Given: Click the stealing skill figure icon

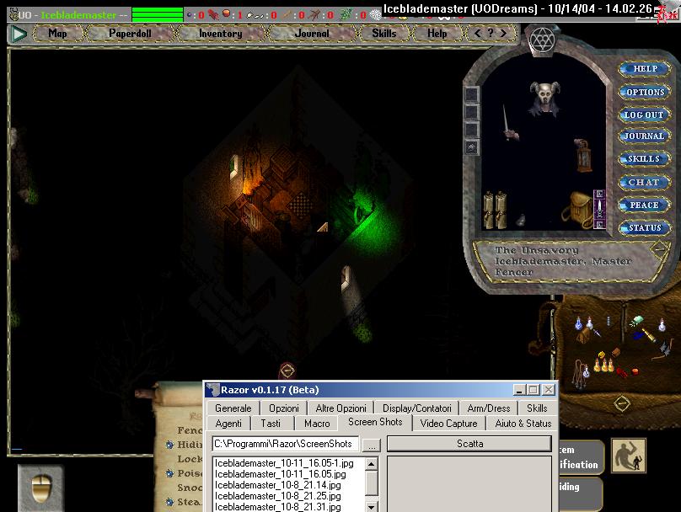Looking at the screenshot, I should click(x=628, y=455).
